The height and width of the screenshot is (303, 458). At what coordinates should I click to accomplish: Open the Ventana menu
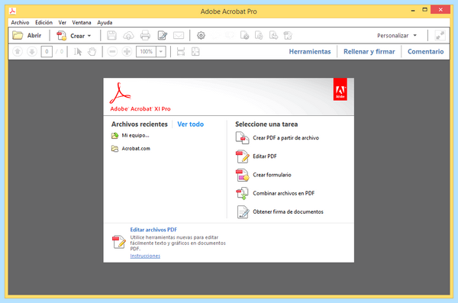click(x=82, y=22)
